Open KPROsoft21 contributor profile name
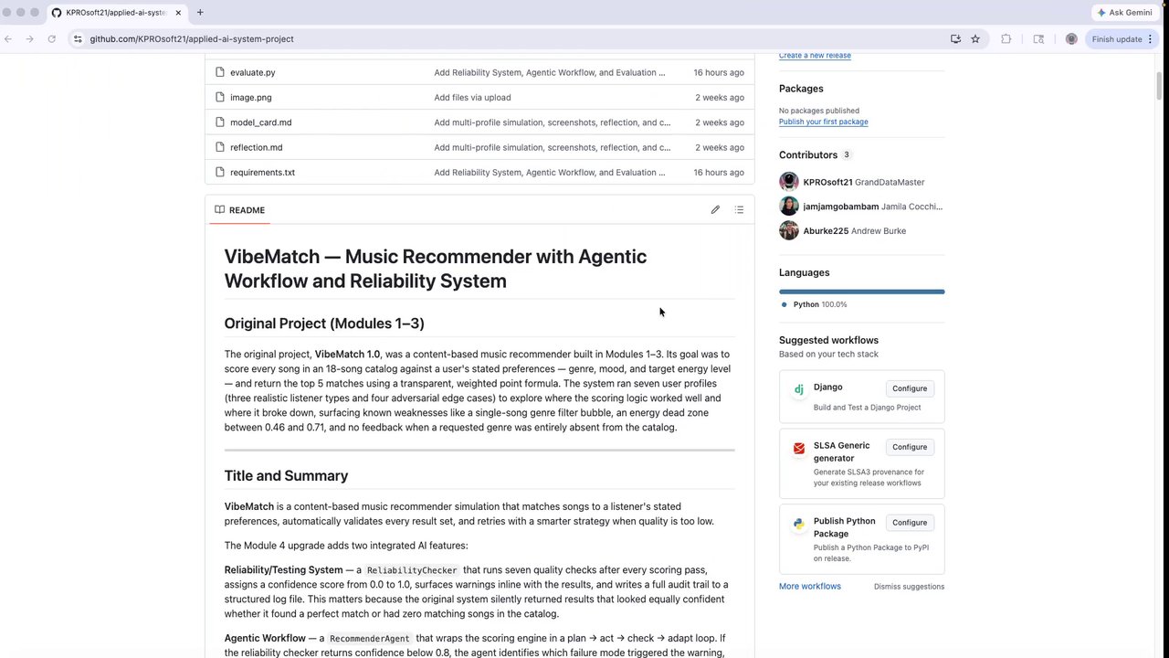This screenshot has height=658, width=1169. pyautogui.click(x=827, y=182)
